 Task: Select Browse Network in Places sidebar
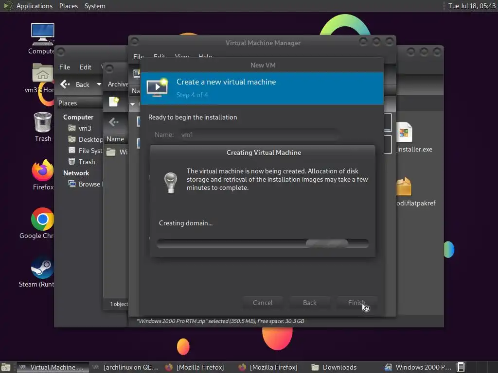pyautogui.click(x=85, y=184)
